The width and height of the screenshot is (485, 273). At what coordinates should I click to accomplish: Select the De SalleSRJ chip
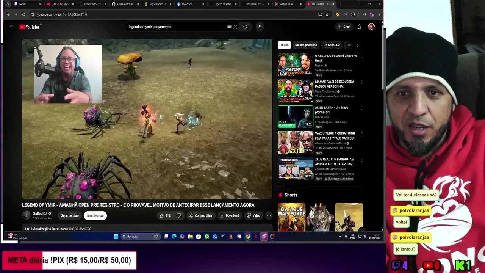click(x=332, y=45)
